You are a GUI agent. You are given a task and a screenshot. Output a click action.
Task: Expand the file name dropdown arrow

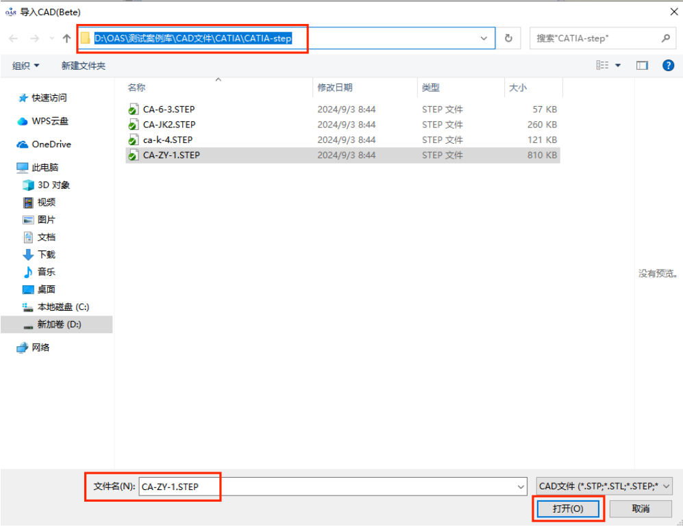click(521, 487)
